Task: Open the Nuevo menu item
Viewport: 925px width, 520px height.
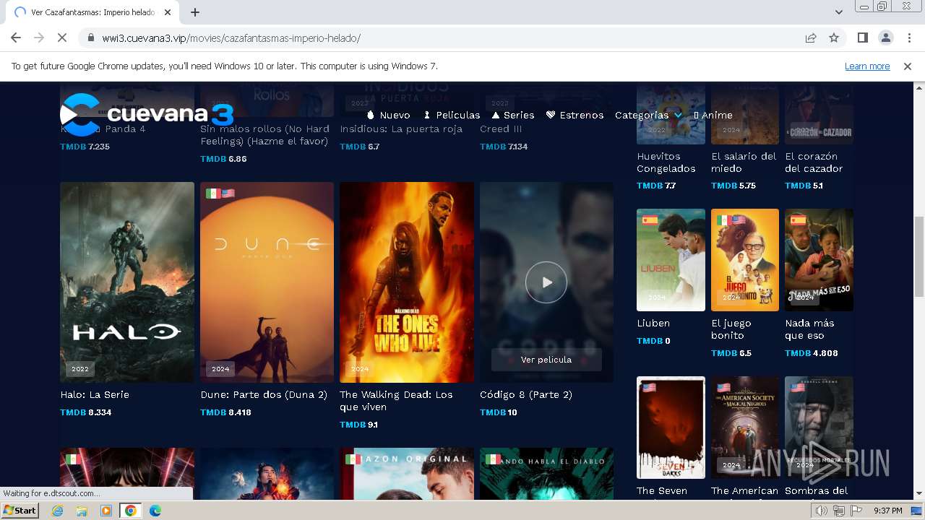Action: point(388,115)
